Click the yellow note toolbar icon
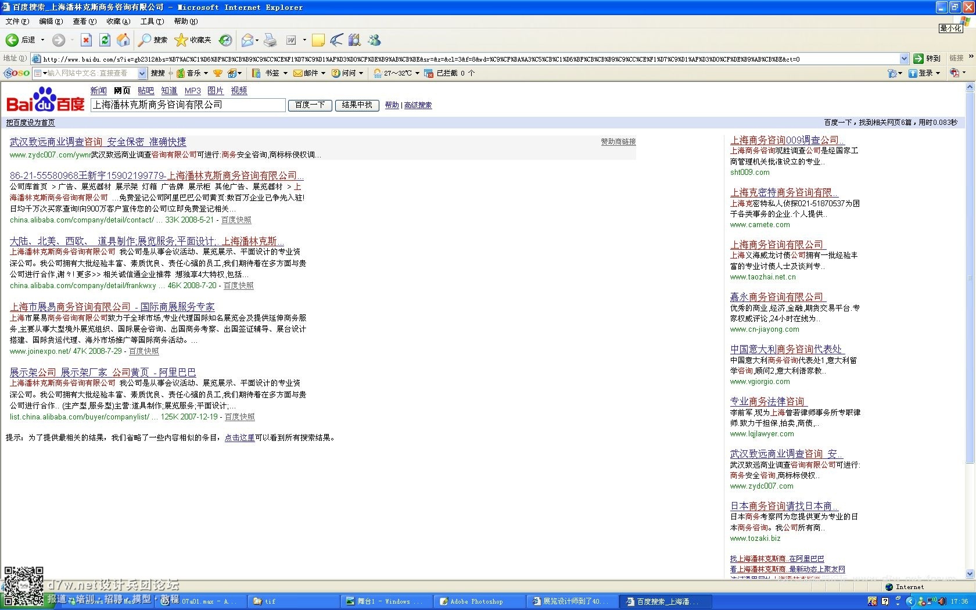This screenshot has height=610, width=976. pos(318,40)
